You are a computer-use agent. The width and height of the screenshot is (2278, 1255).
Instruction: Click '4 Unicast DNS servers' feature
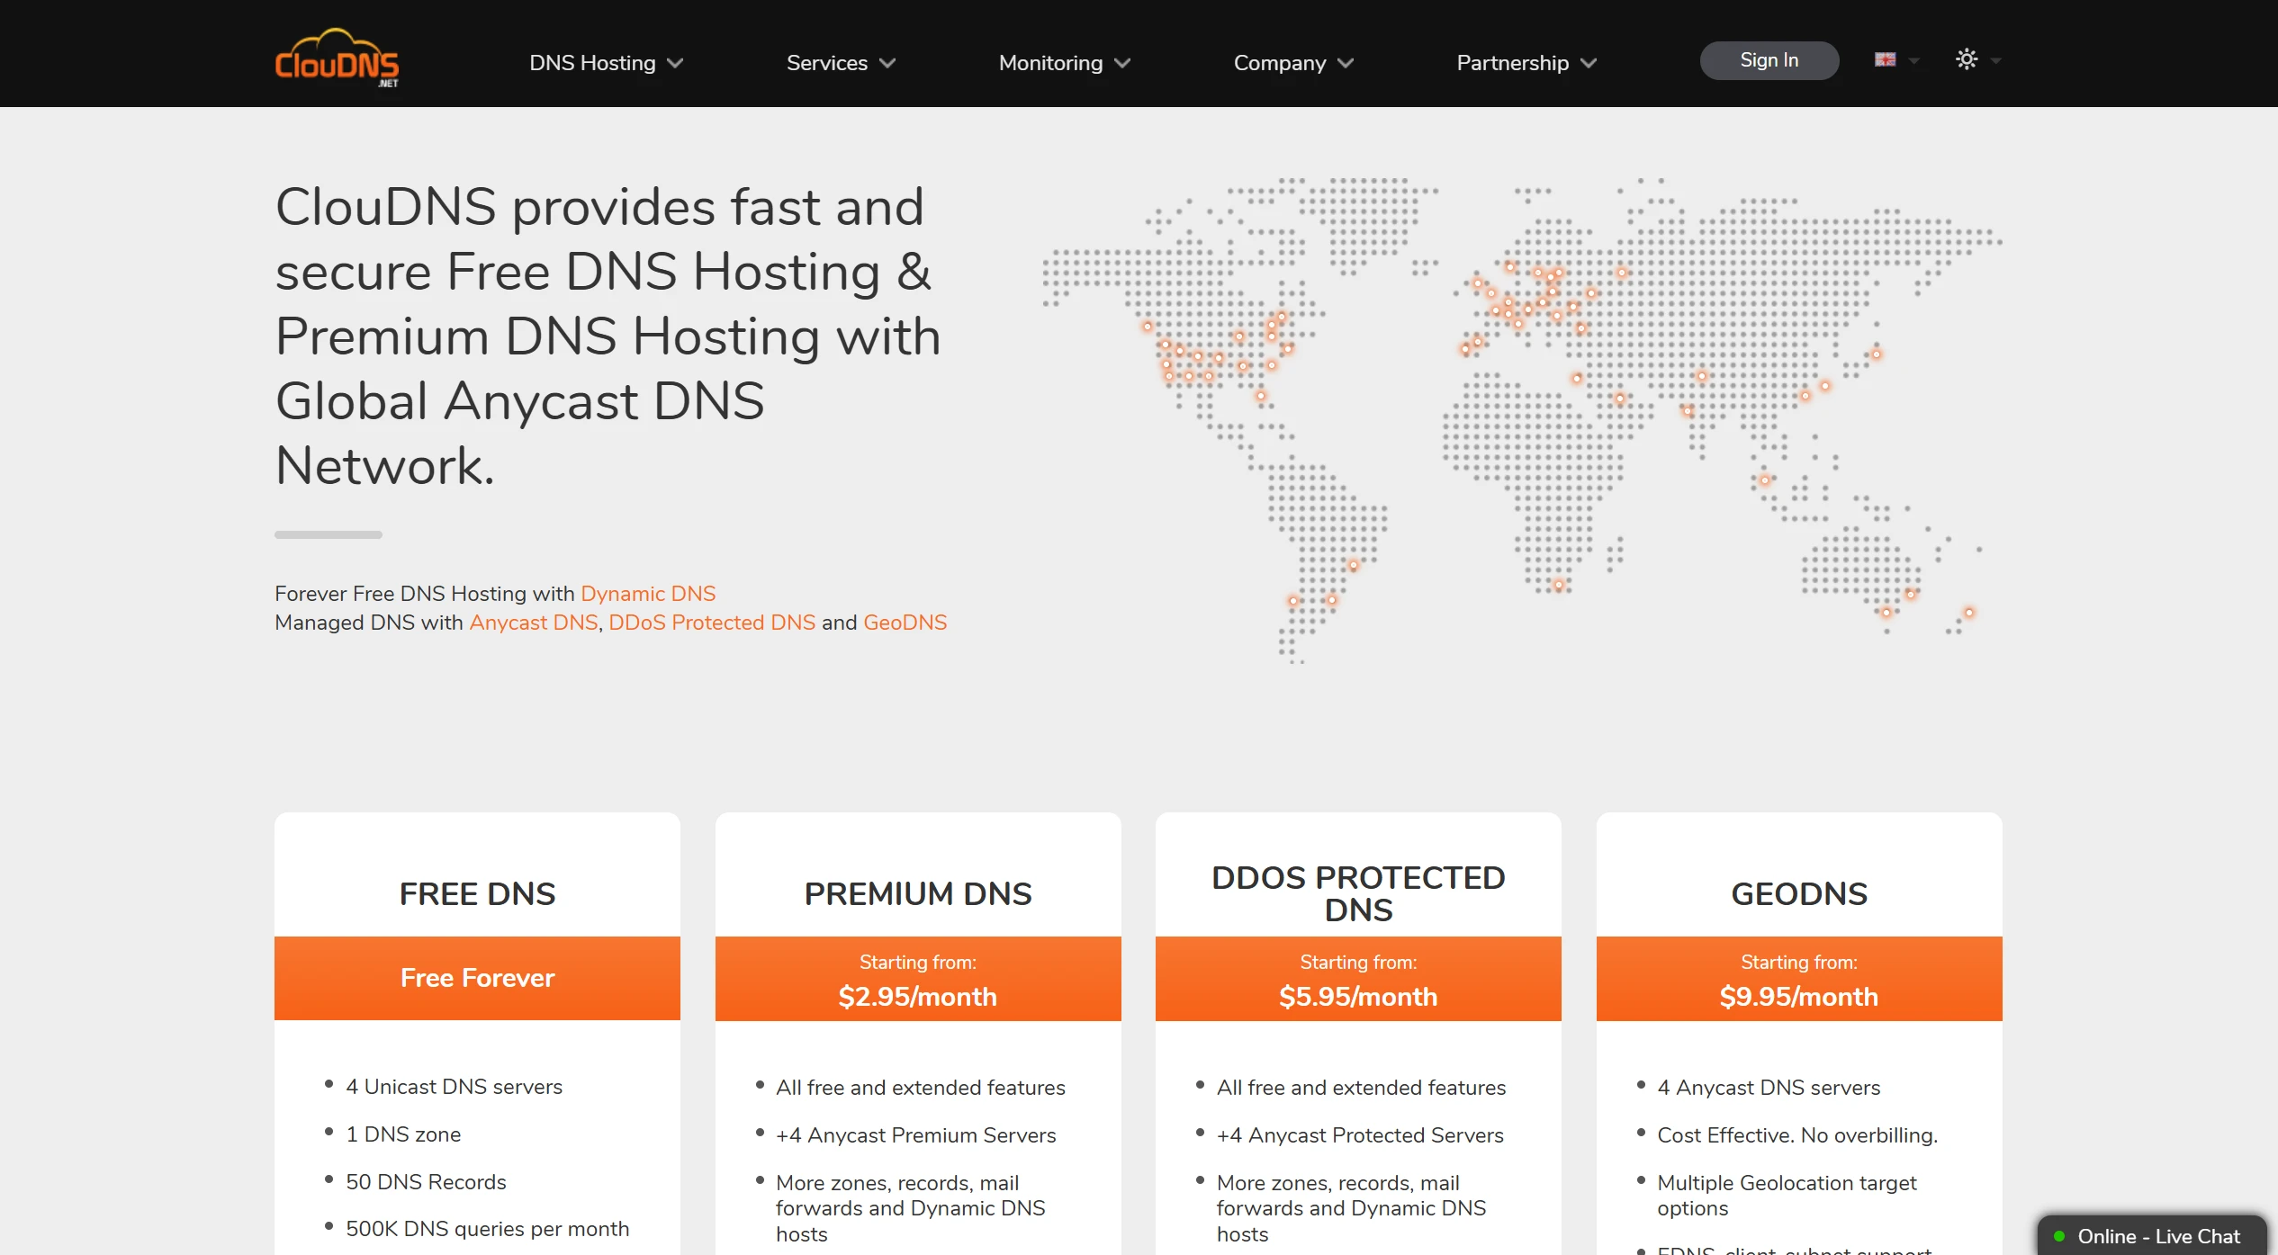coord(455,1087)
